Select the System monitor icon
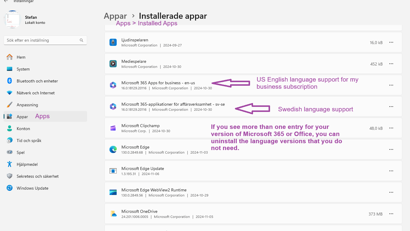The image size is (410, 231). [10, 69]
